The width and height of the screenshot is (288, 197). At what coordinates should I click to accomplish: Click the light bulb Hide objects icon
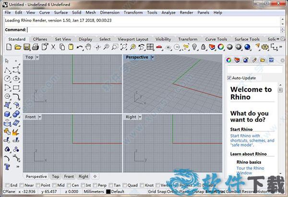(x=194, y=47)
